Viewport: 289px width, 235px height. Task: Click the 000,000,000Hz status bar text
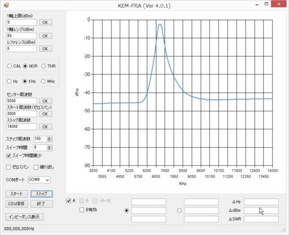[x=19, y=229]
